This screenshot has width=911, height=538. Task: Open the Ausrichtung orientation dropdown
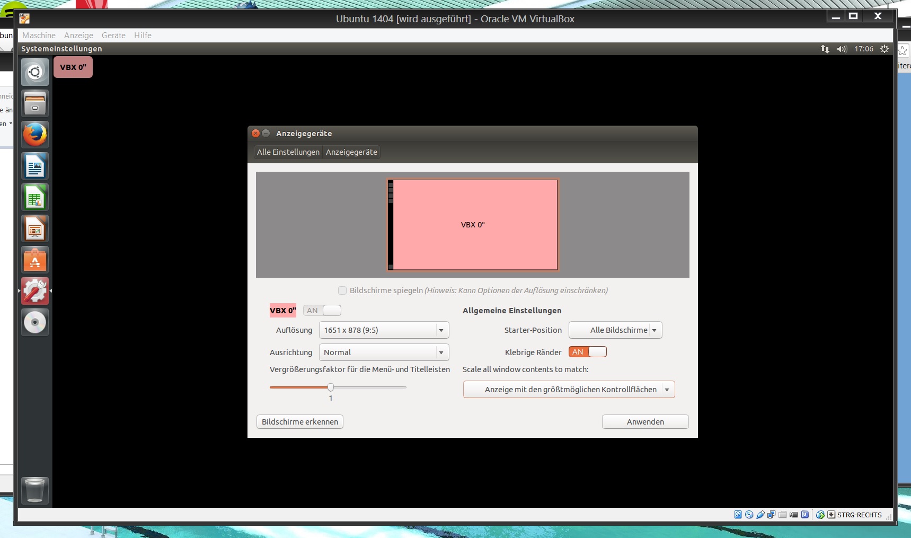384,352
